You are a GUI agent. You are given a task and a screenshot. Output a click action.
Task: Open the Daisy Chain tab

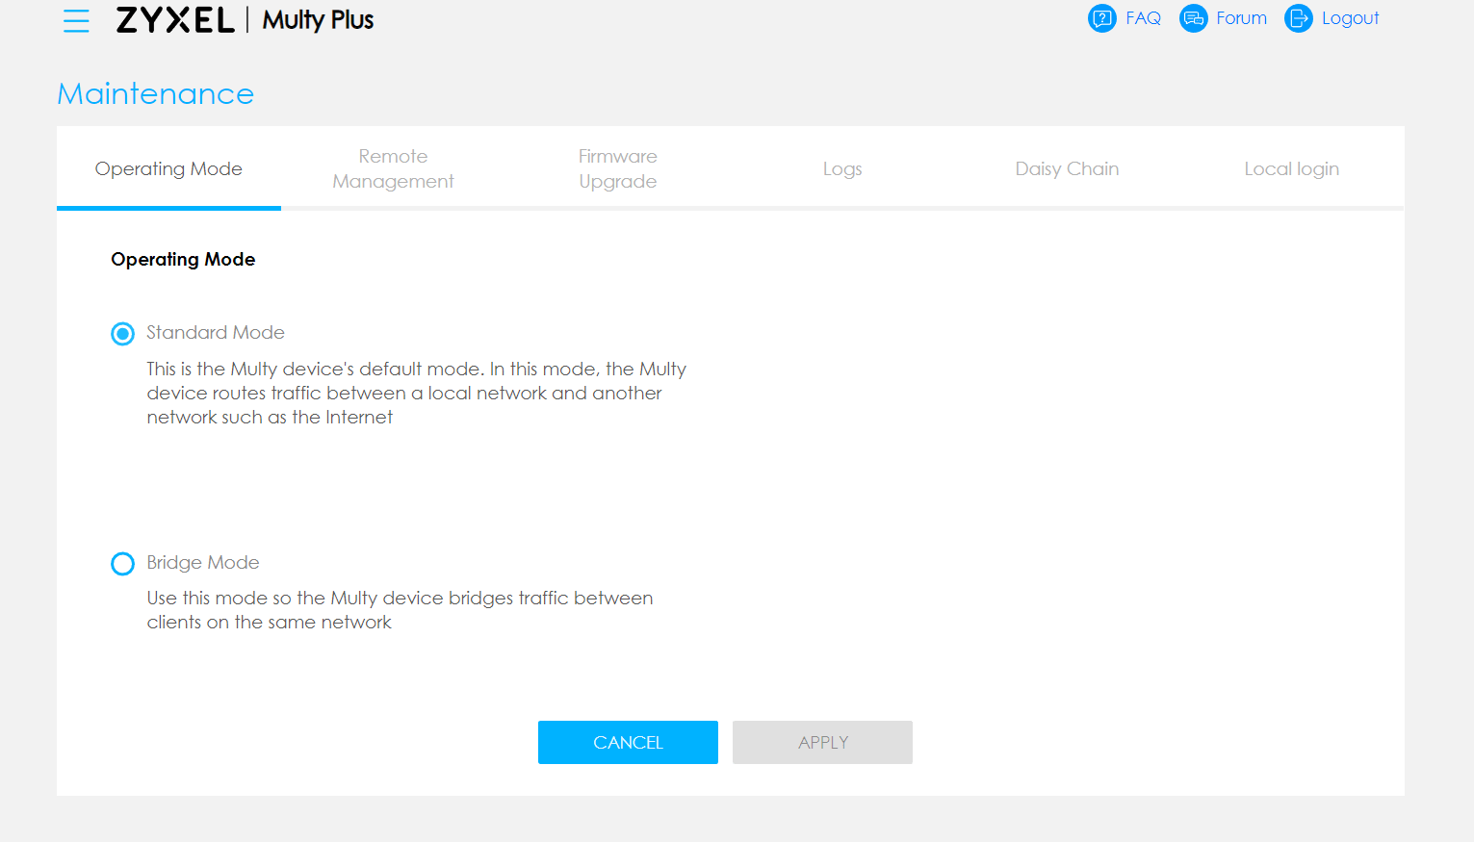[x=1067, y=169]
